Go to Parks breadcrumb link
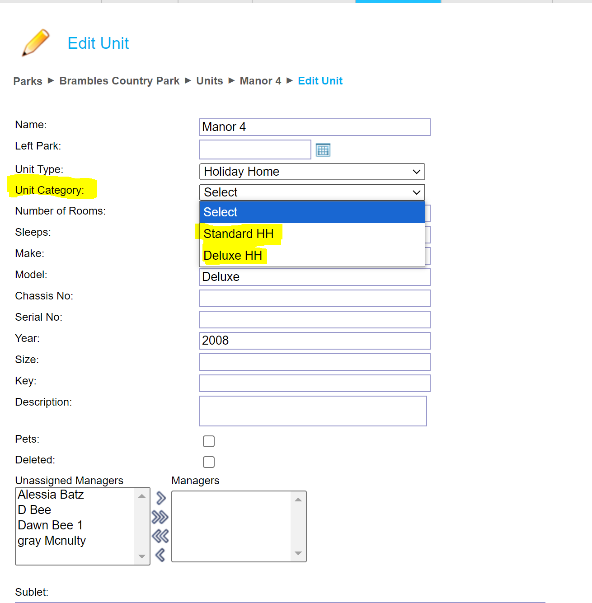The height and width of the screenshot is (603, 592). pos(28,81)
